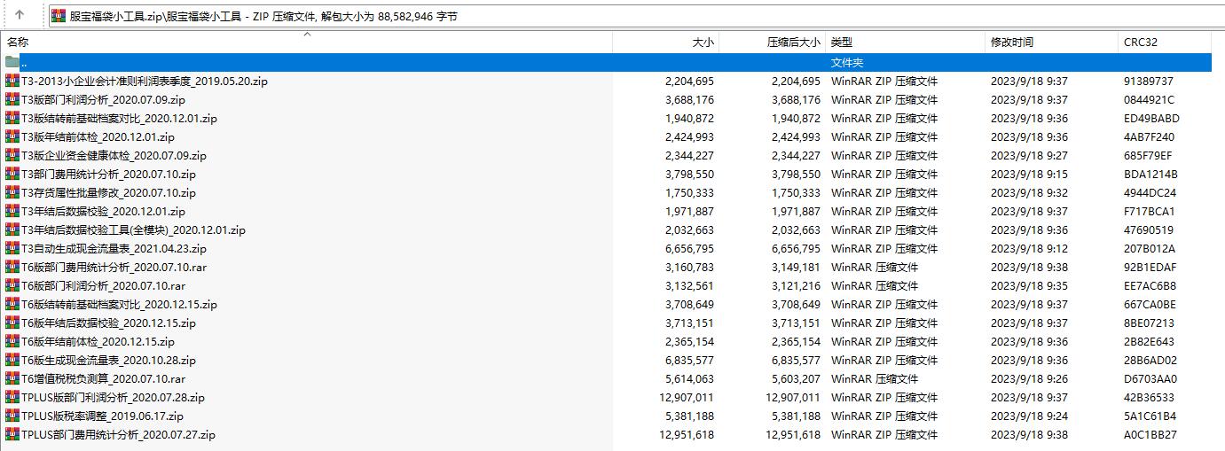Sort by the 大小 column header
This screenshot has width=1225, height=451.
(665, 42)
